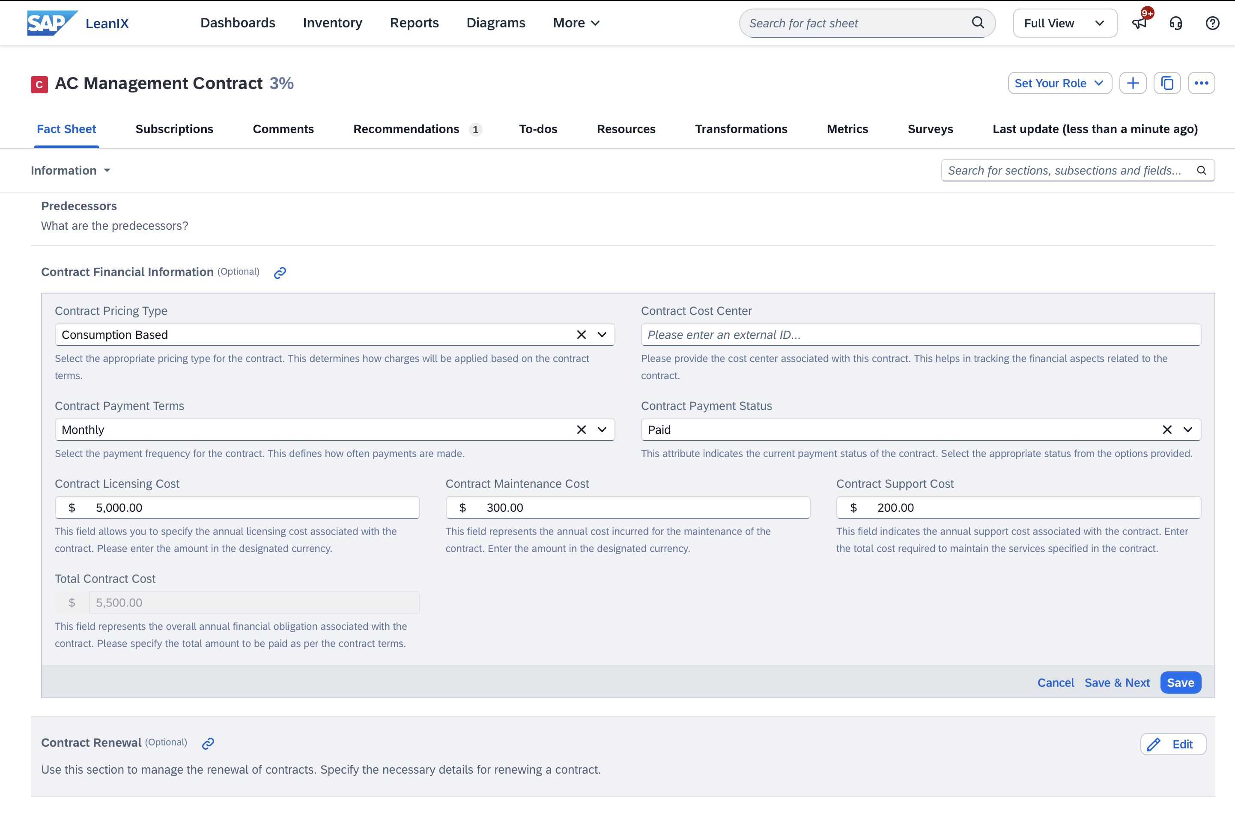
Task: Open the support headset icon
Action: click(x=1176, y=24)
